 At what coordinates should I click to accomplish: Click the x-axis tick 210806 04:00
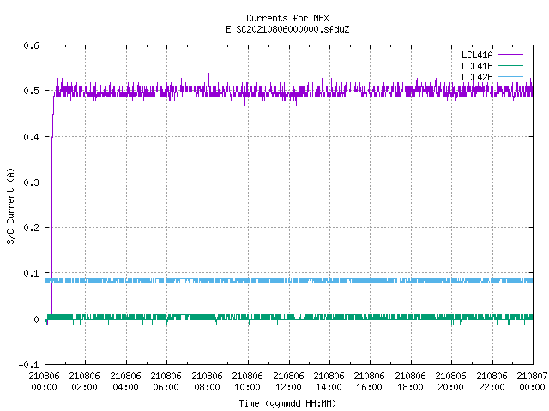pyautogui.click(x=125, y=382)
